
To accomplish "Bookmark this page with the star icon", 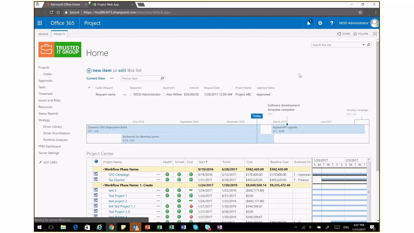I will pyautogui.click(x=360, y=12).
